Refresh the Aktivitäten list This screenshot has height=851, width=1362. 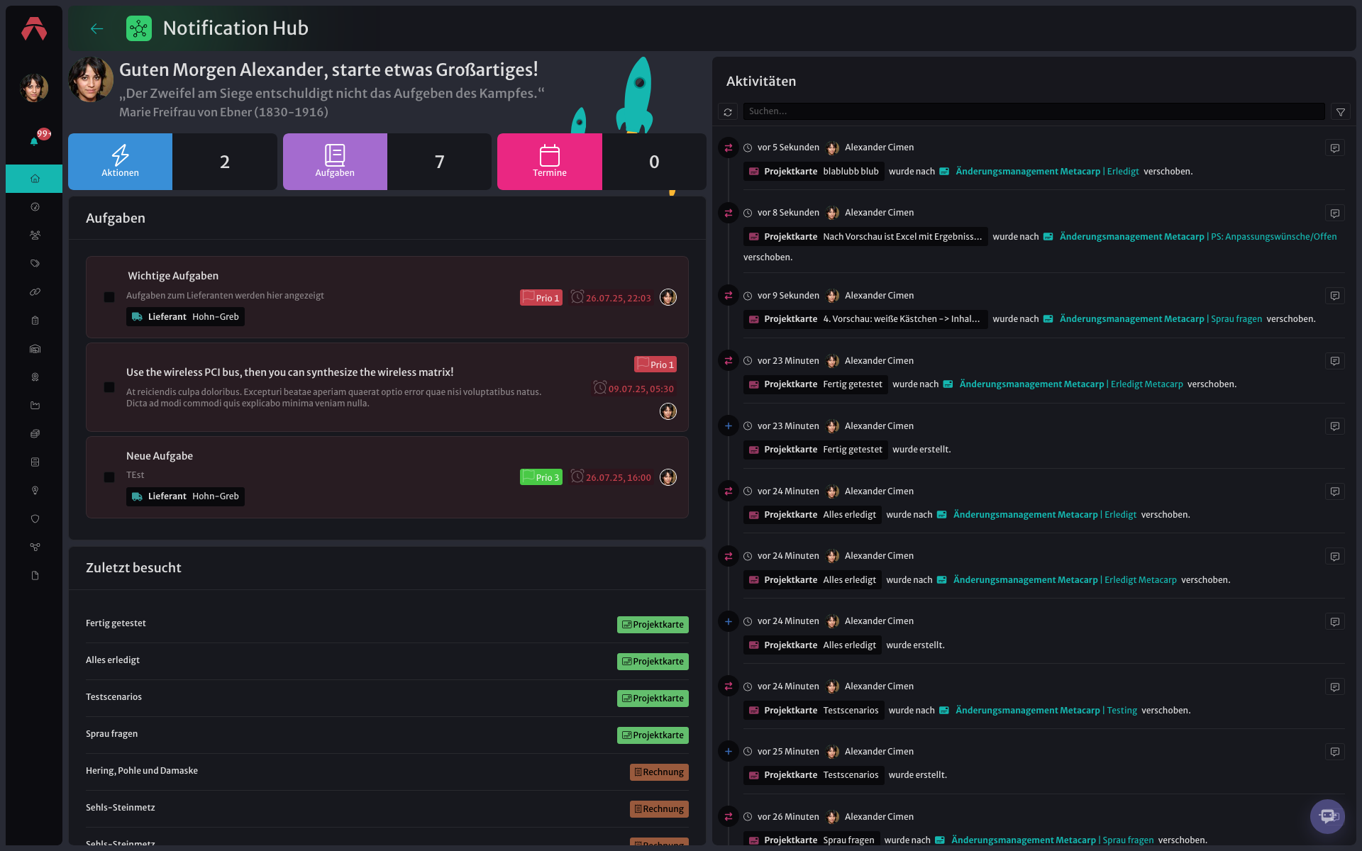(x=728, y=112)
